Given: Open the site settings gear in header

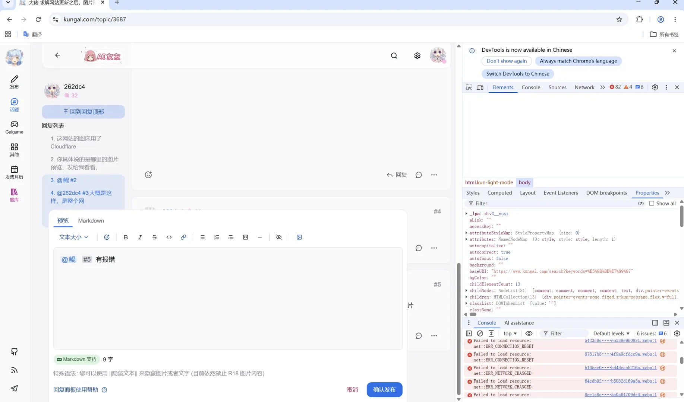Looking at the screenshot, I should click(x=417, y=55).
